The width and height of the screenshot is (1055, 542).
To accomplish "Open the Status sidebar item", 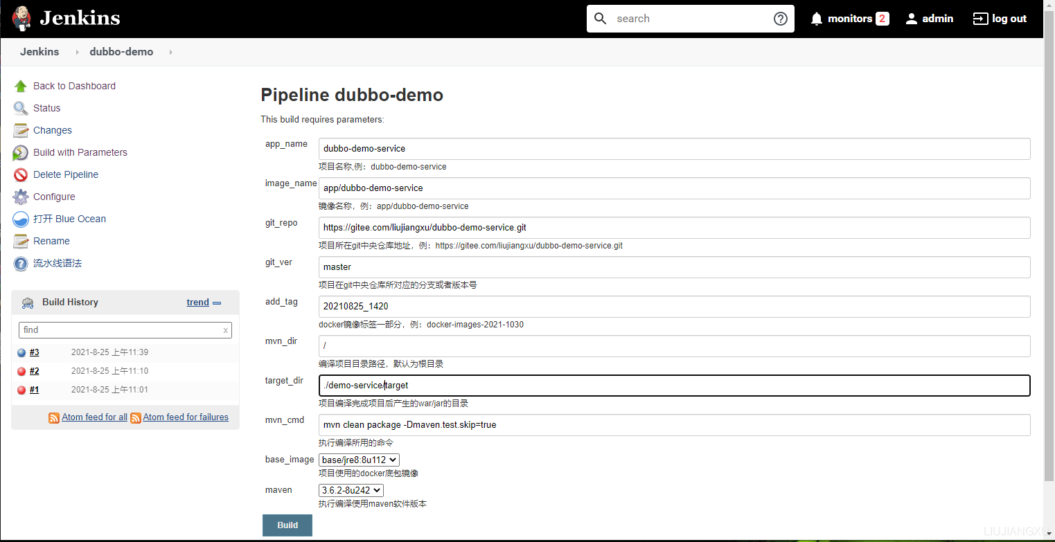I will (46, 108).
